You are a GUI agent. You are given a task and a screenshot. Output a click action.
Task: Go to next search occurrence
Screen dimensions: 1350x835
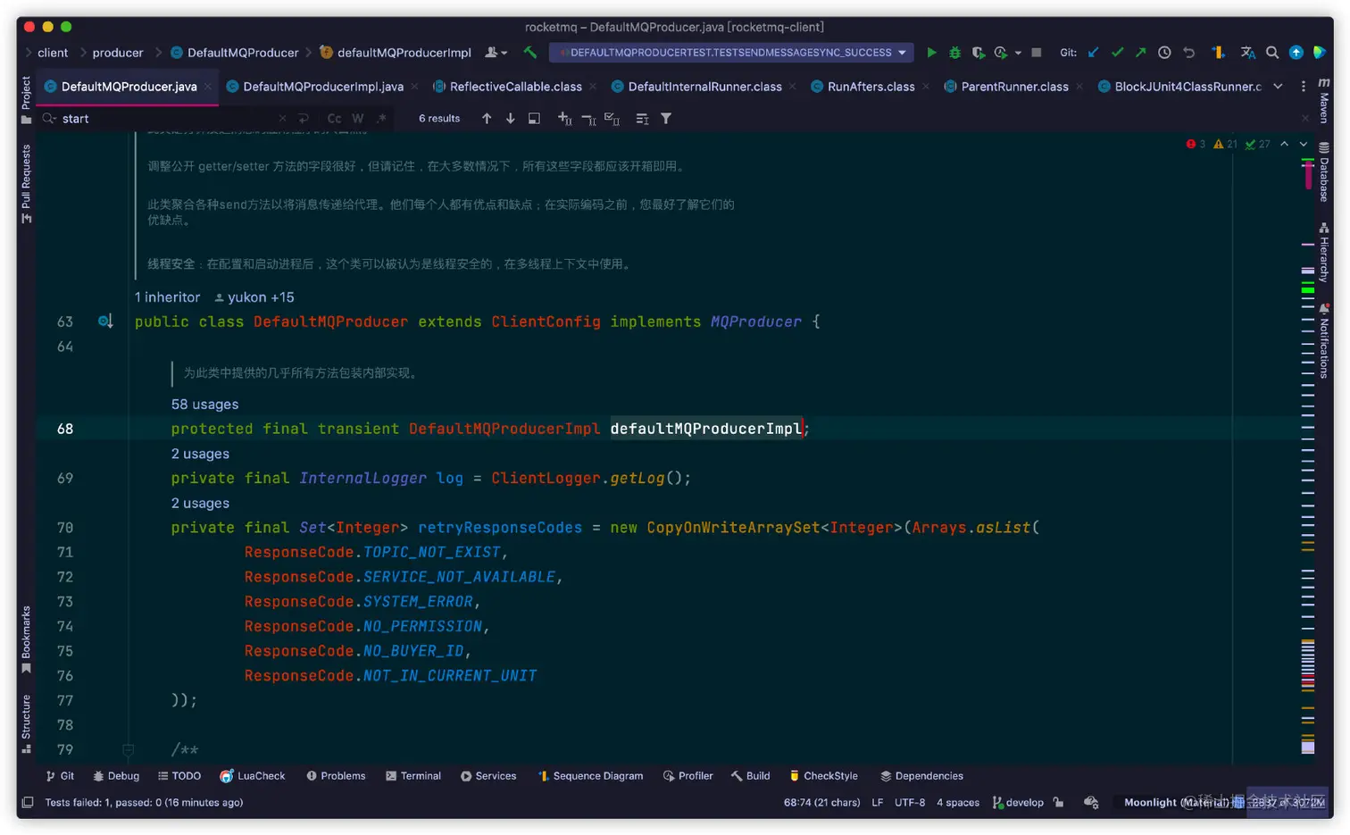510,118
